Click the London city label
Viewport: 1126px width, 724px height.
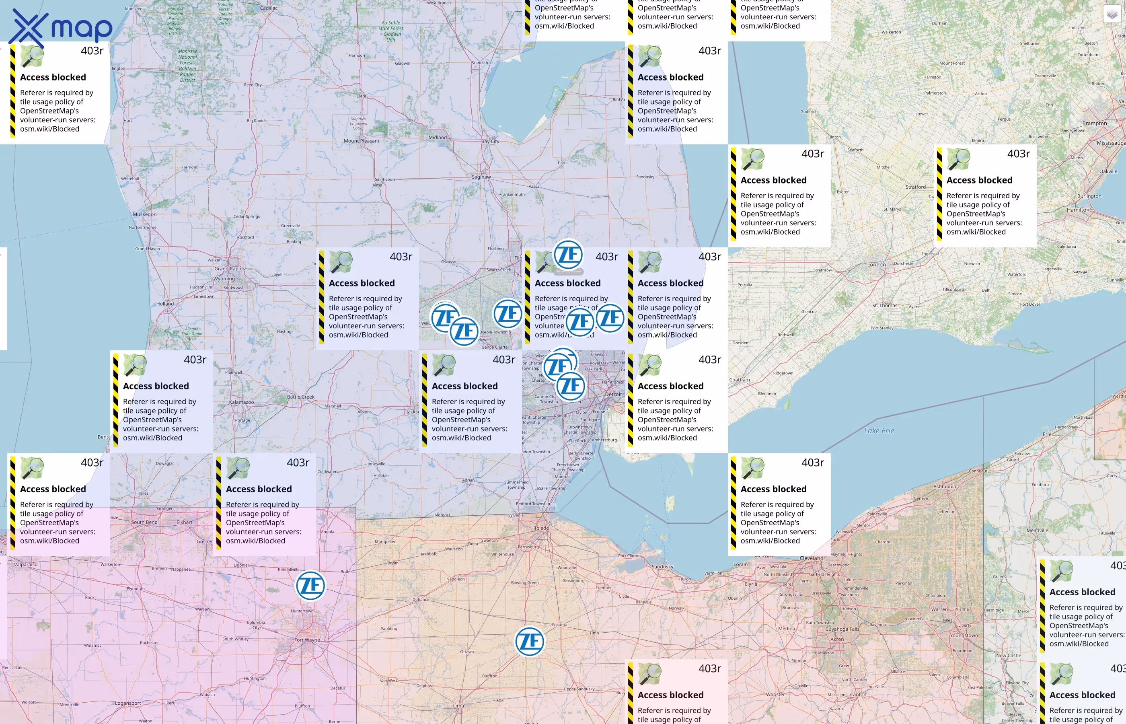(876, 265)
